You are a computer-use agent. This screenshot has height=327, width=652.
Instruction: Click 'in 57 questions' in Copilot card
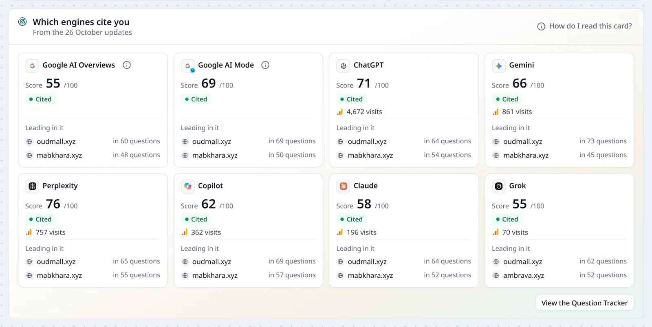(292, 275)
